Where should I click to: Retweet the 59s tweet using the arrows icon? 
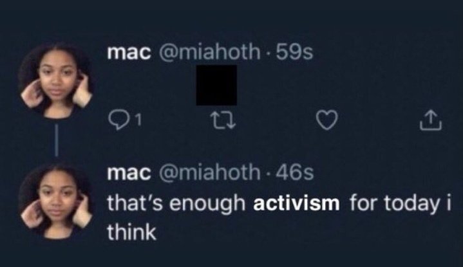(223, 121)
